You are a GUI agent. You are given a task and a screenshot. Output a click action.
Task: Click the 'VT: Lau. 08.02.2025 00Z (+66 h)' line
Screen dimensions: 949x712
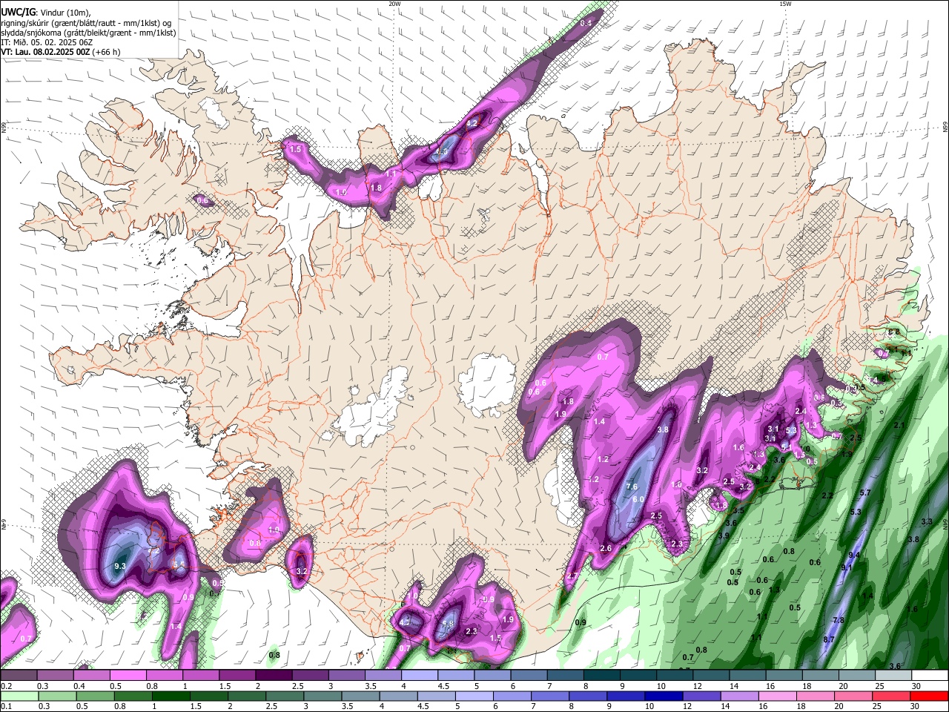click(x=61, y=52)
